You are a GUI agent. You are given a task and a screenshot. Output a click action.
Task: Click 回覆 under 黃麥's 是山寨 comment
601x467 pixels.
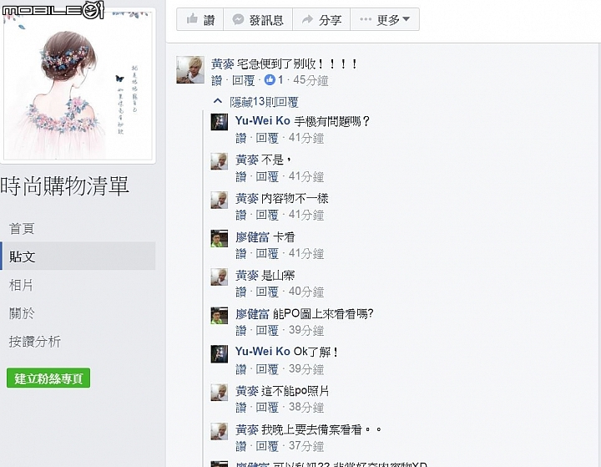[267, 292]
